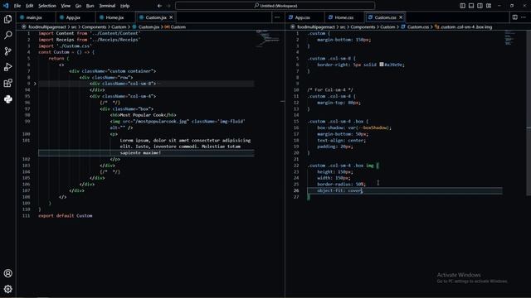Click the left editor minimap
The height and width of the screenshot is (298, 531).
pos(267,39)
